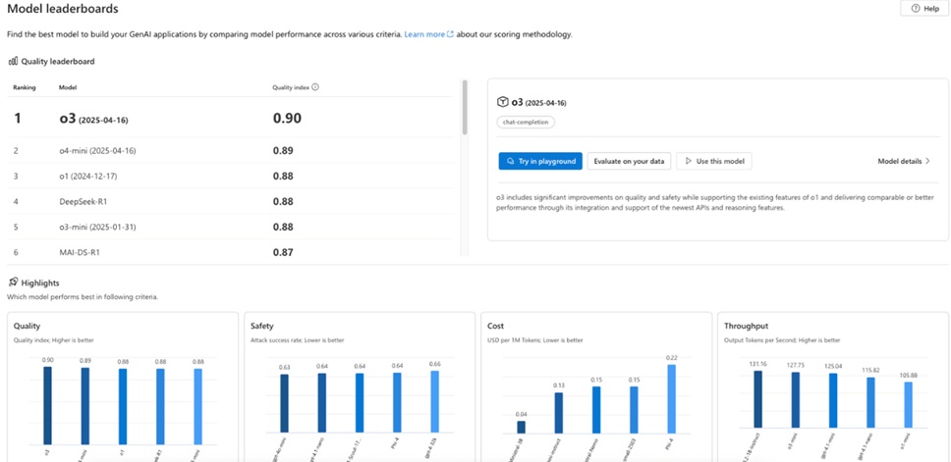Click the Highlights rocket icon
Image resolution: width=951 pixels, height=462 pixels.
[13, 282]
